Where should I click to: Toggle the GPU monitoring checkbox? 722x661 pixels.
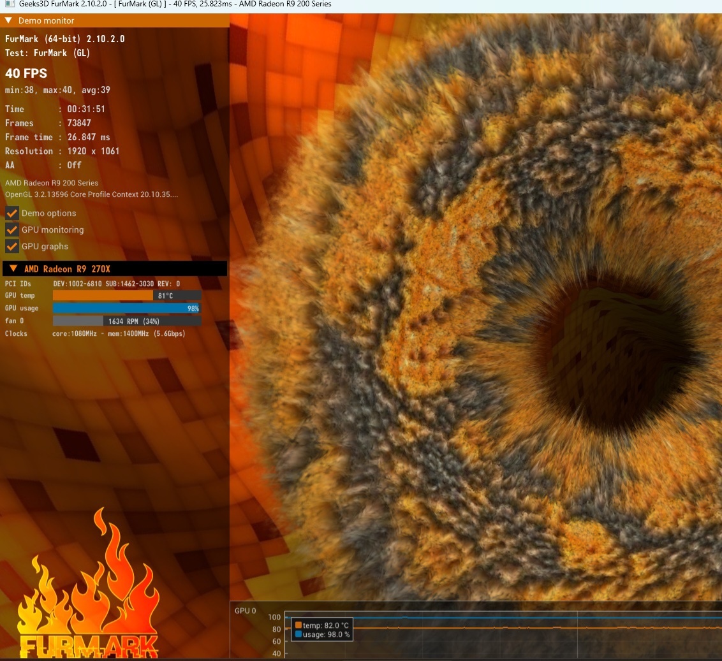(x=12, y=229)
